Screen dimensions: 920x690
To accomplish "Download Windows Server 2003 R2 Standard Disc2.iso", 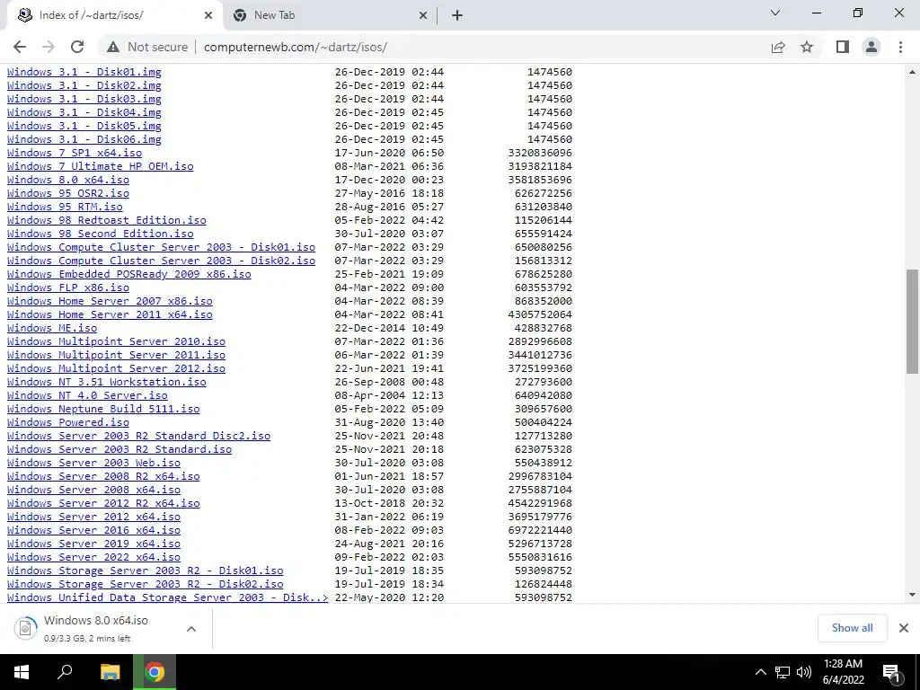I will click(x=139, y=437).
